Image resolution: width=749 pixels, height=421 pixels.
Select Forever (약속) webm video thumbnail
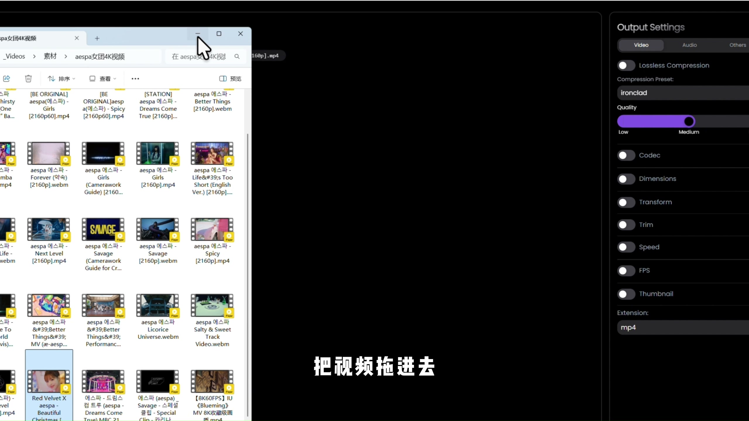(x=49, y=153)
